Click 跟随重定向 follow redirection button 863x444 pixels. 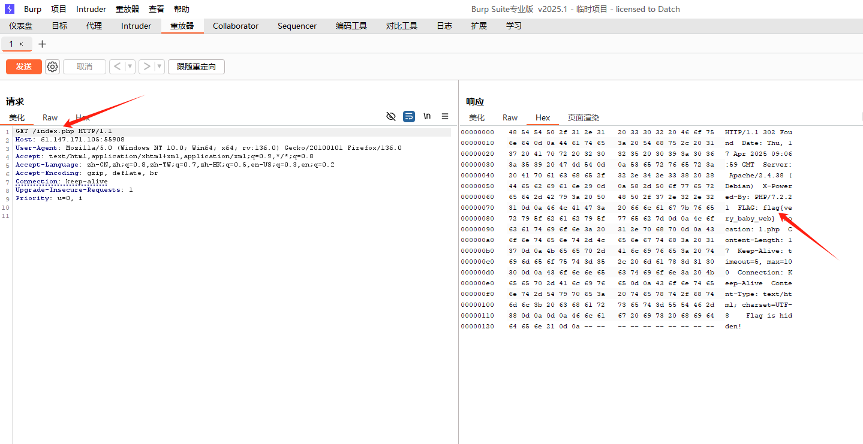[196, 67]
